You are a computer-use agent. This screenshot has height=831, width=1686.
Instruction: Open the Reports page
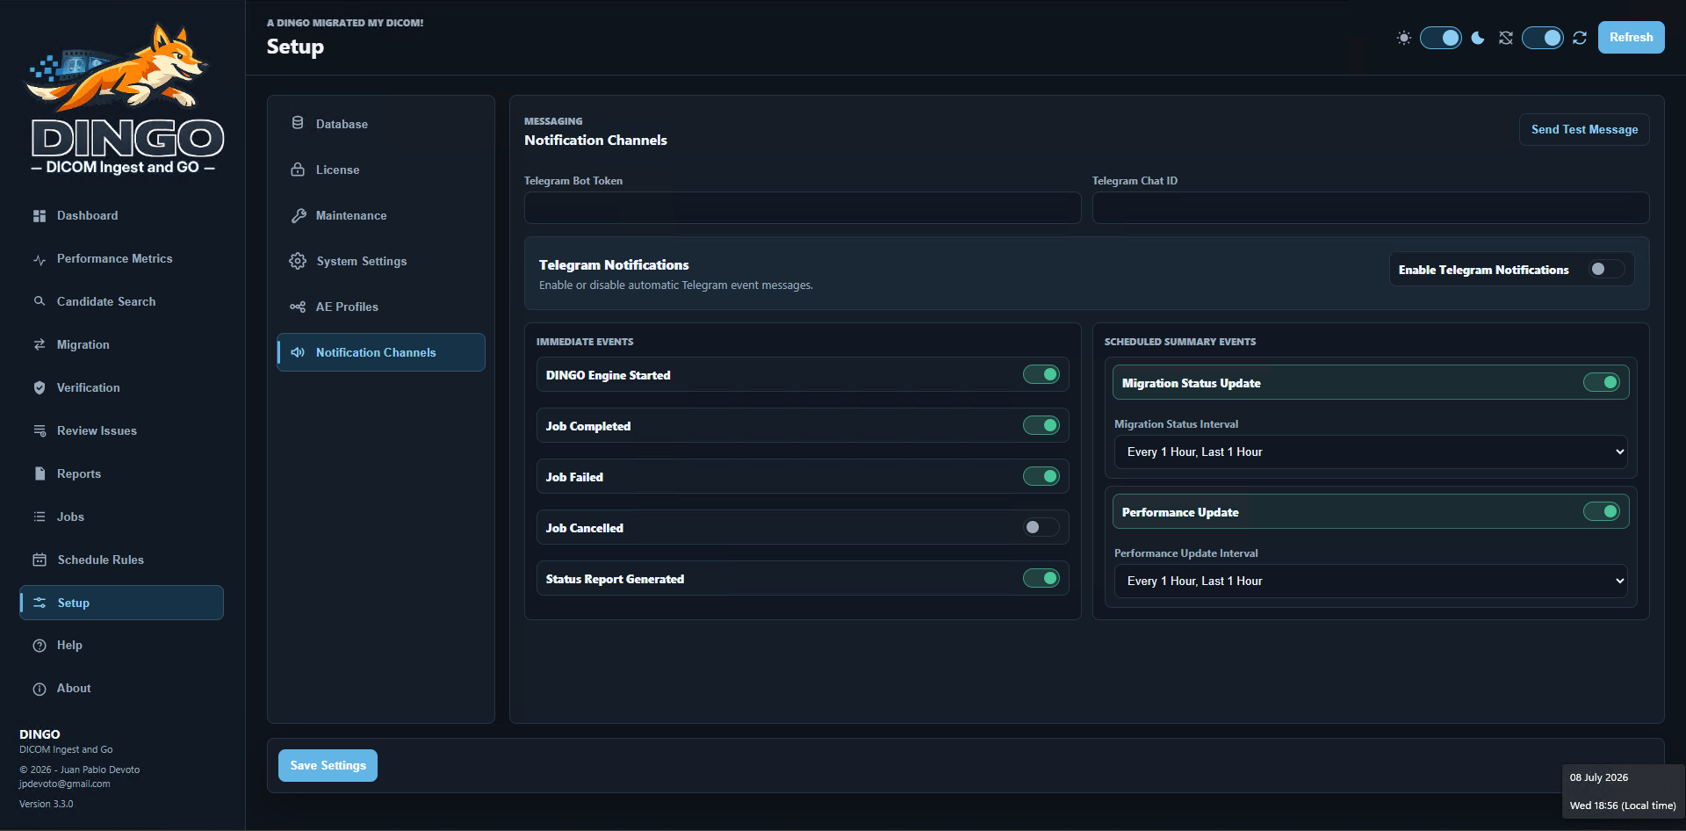[x=122, y=473]
